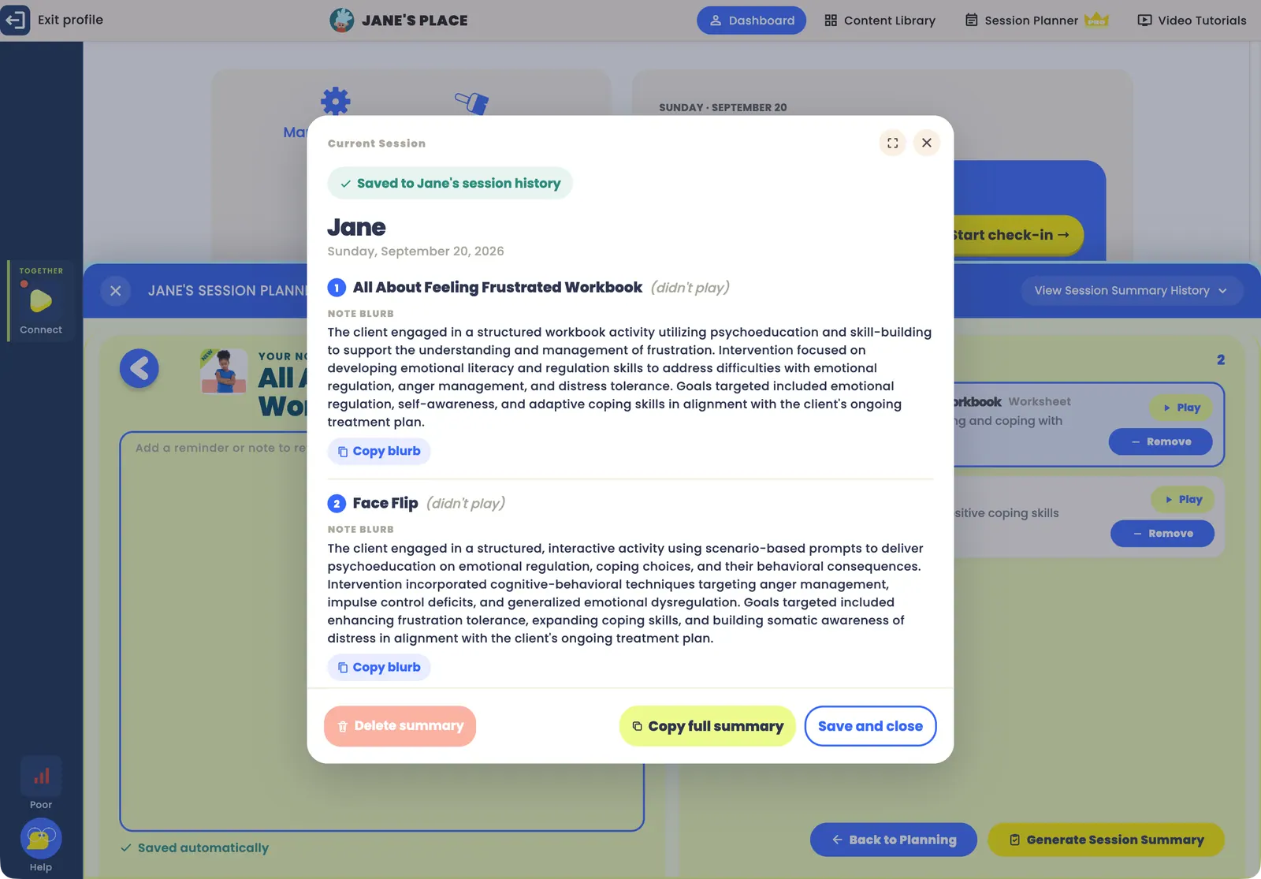Remove the workbook worksheet from session
This screenshot has width=1261, height=879.
[x=1161, y=441]
